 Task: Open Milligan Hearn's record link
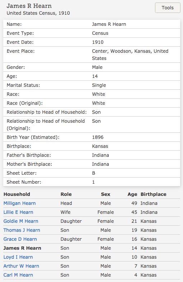20,203
